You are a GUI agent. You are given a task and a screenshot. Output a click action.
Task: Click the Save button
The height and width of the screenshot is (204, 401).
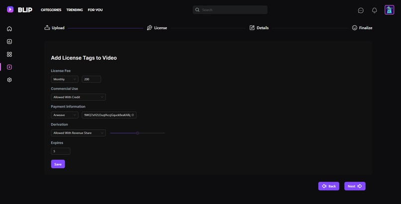[58, 164]
